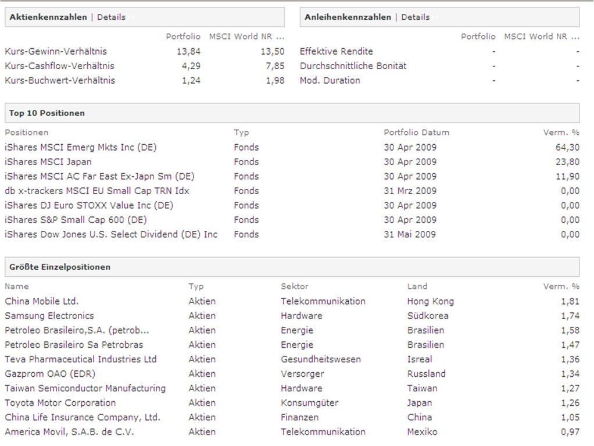Image resolution: width=594 pixels, height=446 pixels.
Task: Click the Sektor column header
Action: [294, 286]
